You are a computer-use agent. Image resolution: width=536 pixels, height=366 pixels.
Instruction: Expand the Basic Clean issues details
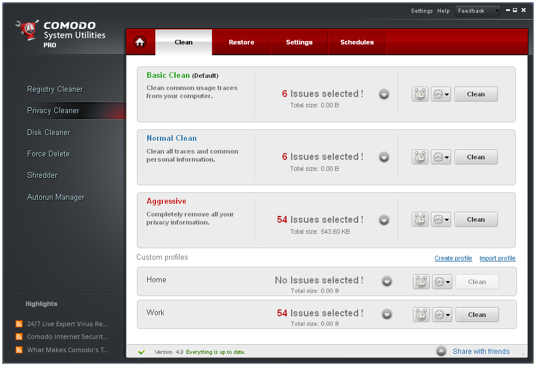(x=384, y=94)
